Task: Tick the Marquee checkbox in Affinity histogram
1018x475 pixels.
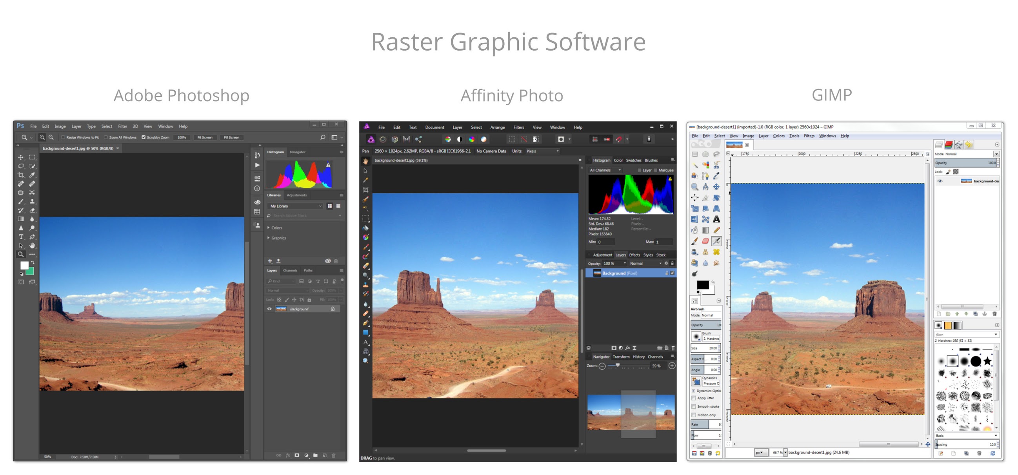Action: tap(655, 170)
